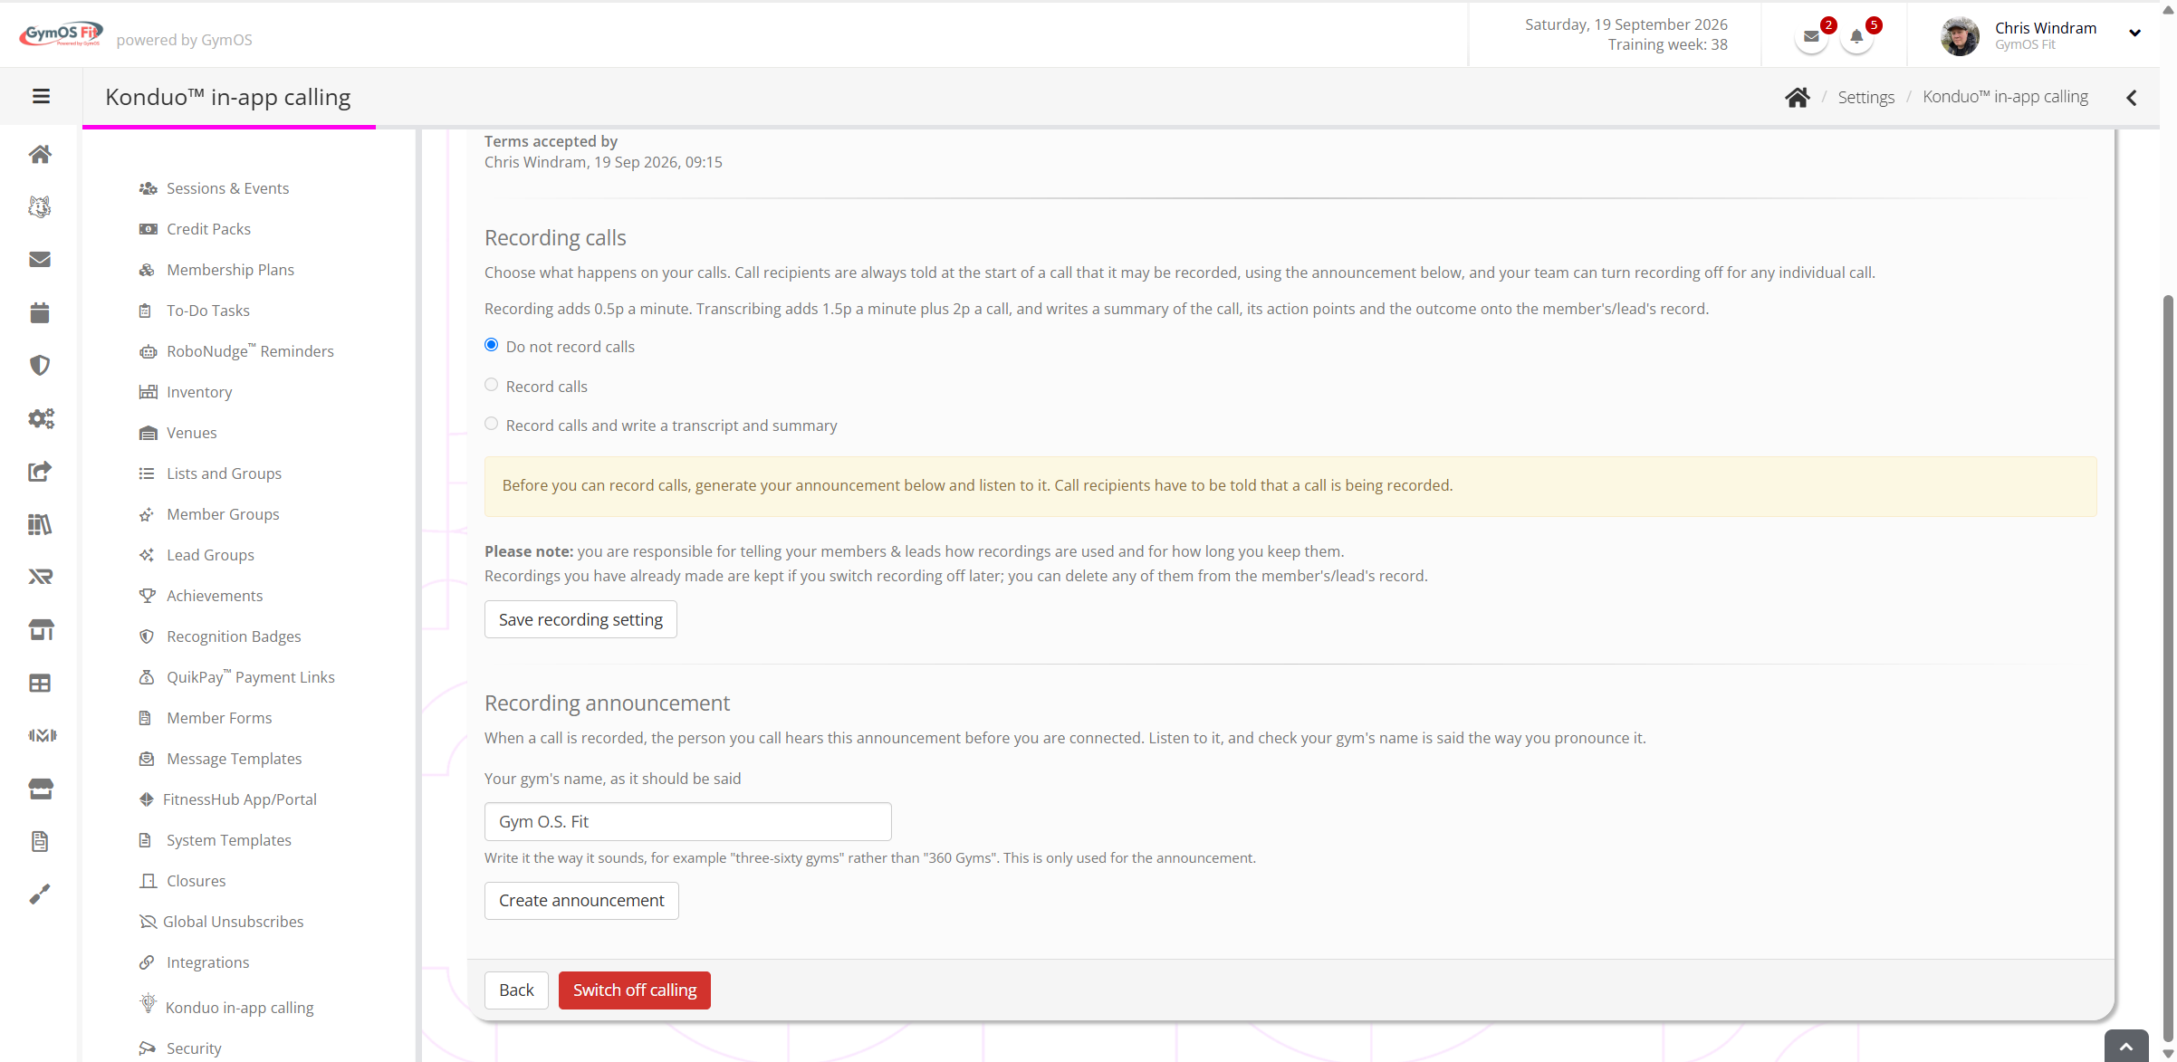
Task: Focus the gym name input field
Action: point(687,822)
